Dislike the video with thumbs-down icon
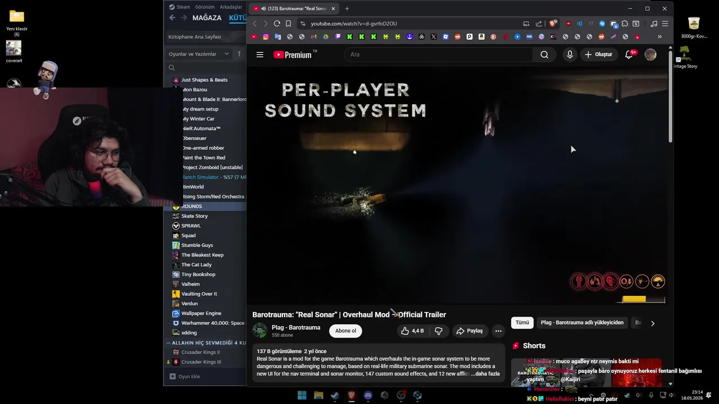Viewport: 719px width, 404px height. [439, 331]
